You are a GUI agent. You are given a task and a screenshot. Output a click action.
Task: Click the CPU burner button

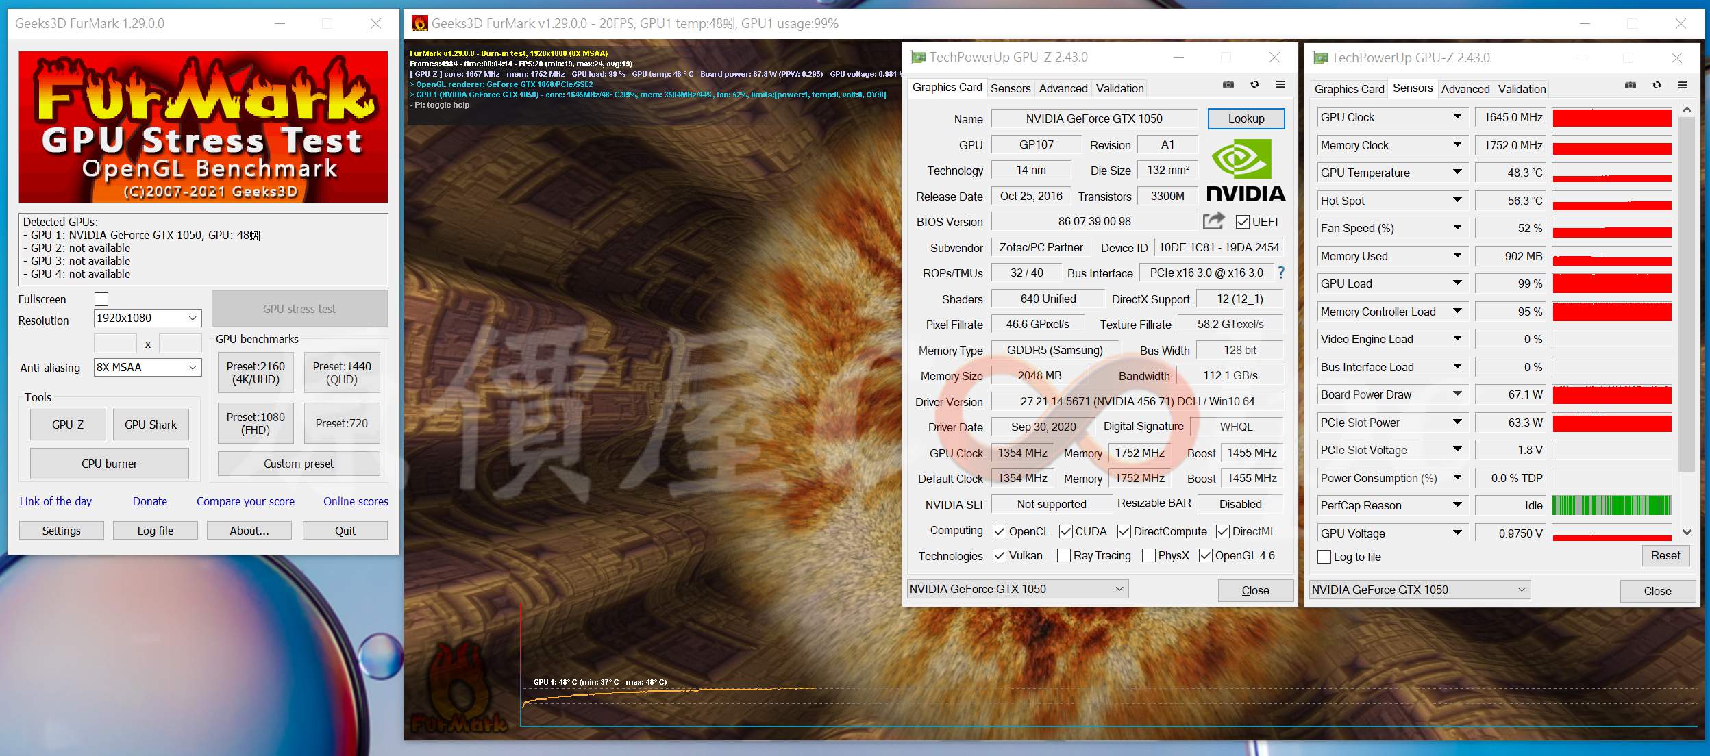click(x=110, y=464)
